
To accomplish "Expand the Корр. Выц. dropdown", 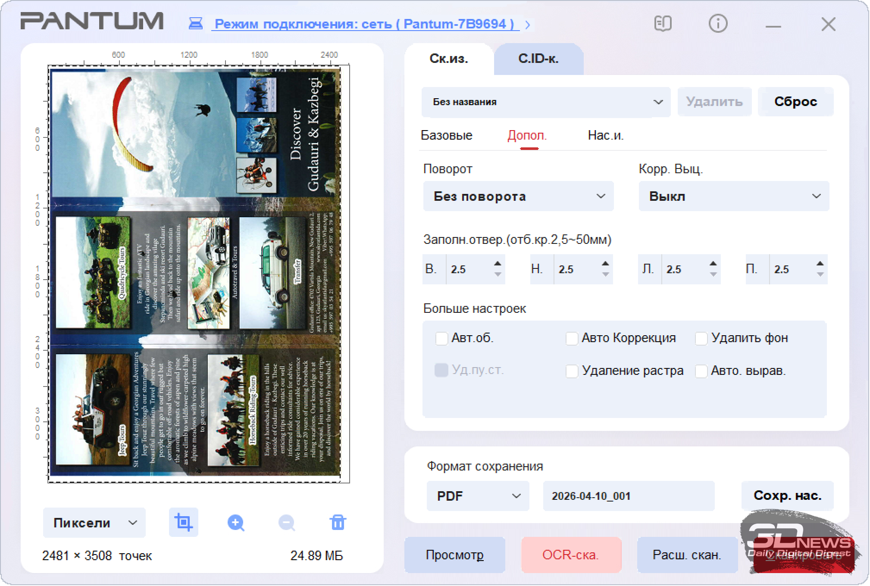I will (734, 196).
